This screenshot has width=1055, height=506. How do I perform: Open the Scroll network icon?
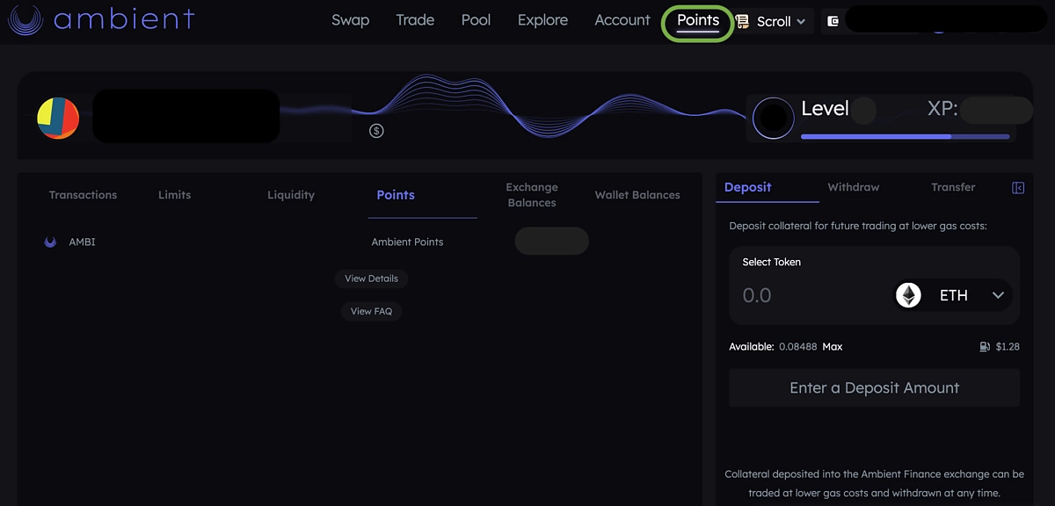coord(743,21)
